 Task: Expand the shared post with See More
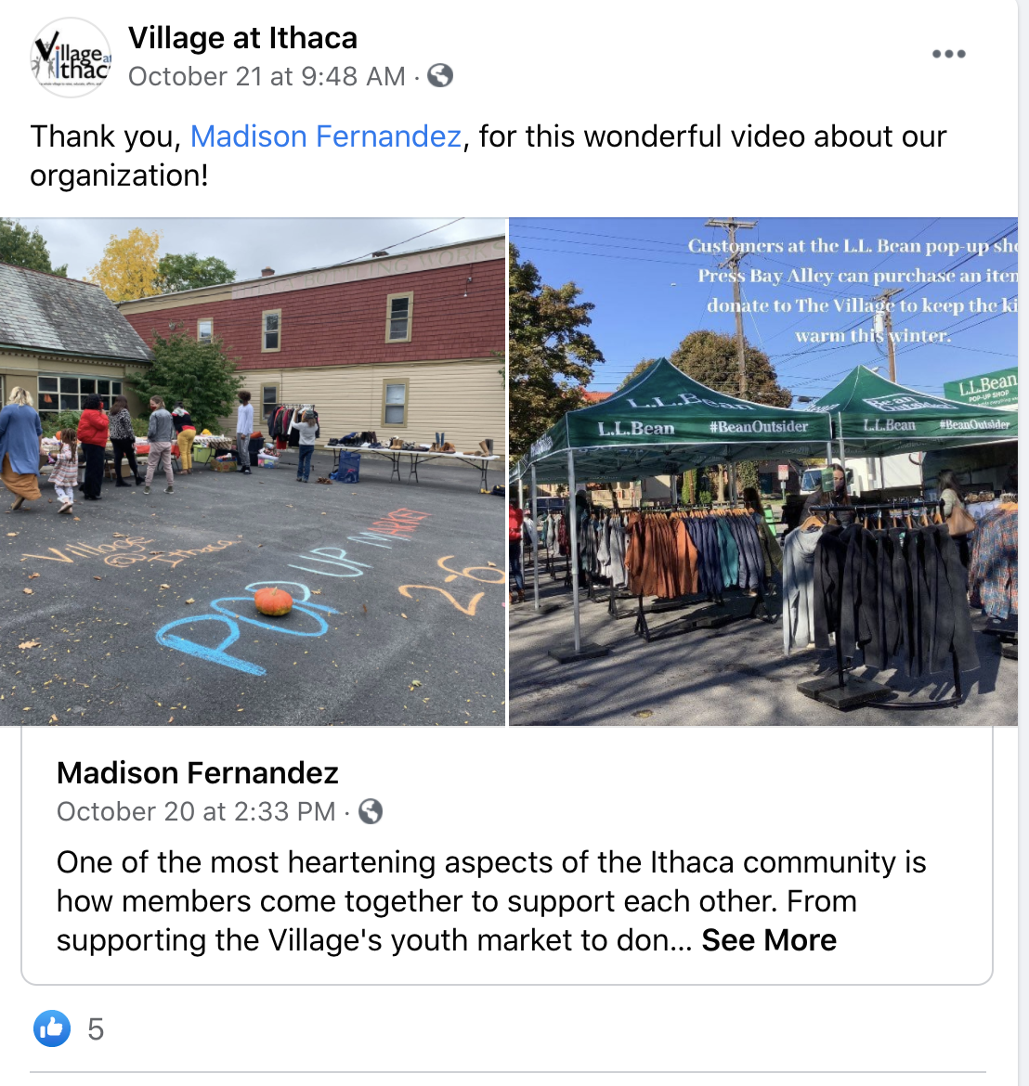(768, 940)
